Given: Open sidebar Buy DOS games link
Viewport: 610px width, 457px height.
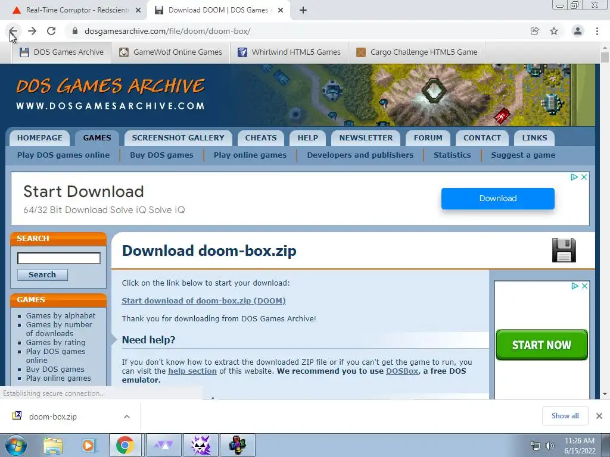Looking at the screenshot, I should [55, 369].
